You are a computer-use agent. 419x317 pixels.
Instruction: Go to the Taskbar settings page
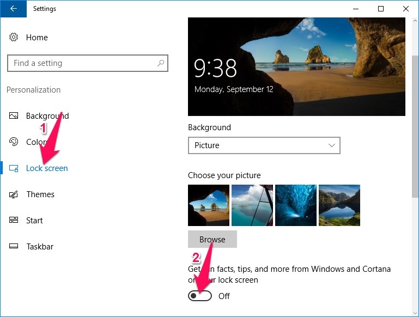40,247
